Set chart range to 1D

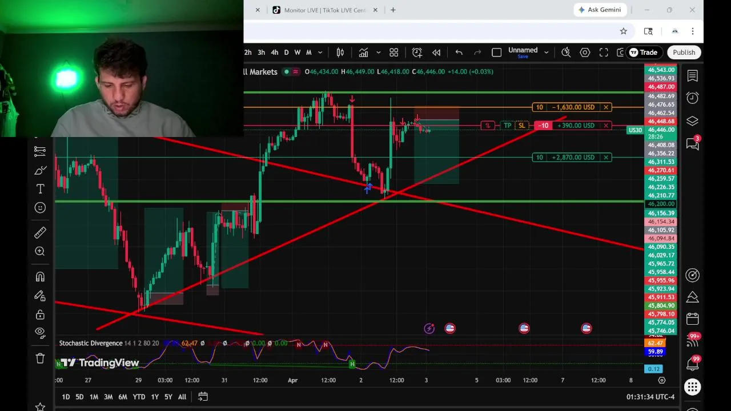click(x=66, y=397)
